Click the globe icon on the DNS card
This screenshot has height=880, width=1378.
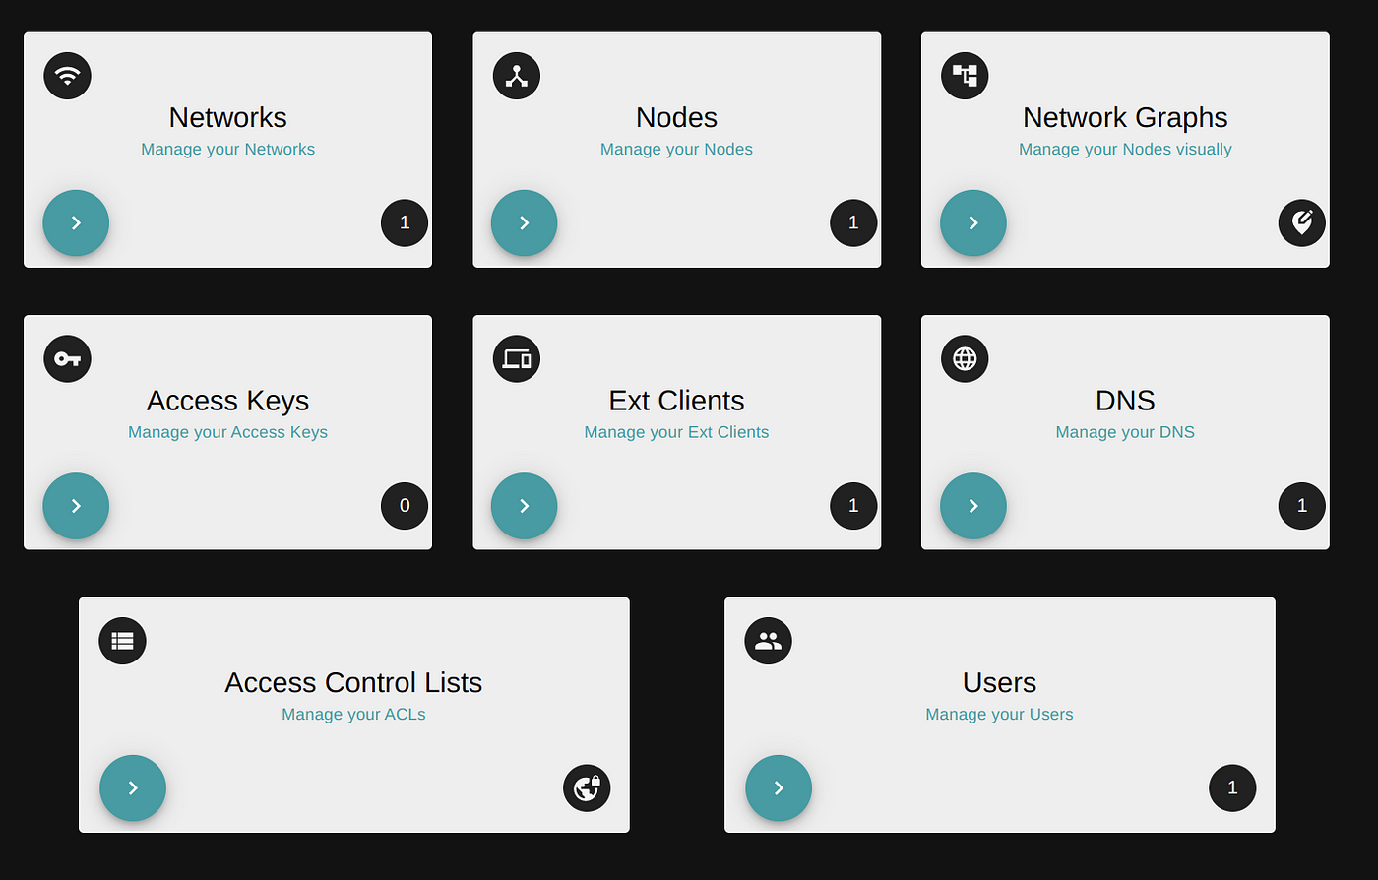click(x=965, y=358)
